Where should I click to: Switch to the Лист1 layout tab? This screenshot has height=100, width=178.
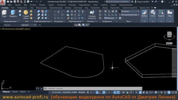[15, 92]
